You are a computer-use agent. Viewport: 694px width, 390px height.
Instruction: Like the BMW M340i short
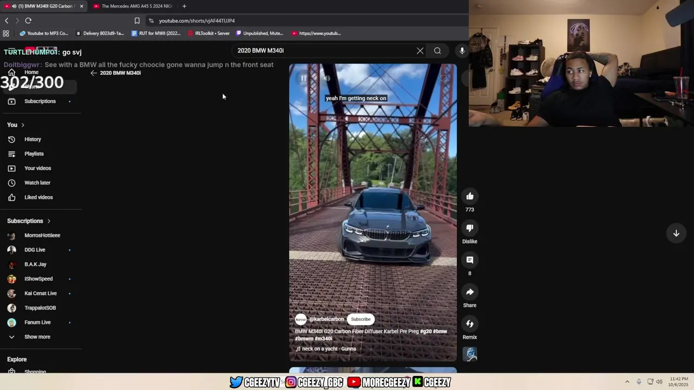470,196
